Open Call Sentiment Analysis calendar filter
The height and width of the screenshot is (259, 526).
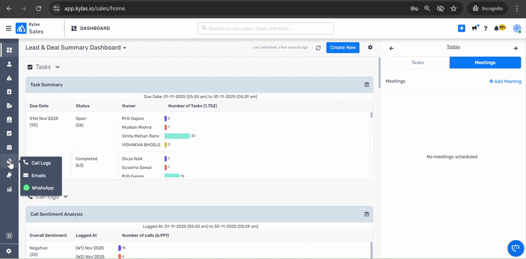pos(367,214)
